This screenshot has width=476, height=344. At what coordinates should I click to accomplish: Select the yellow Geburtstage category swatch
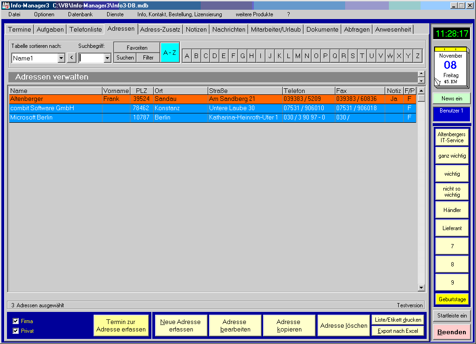452,299
